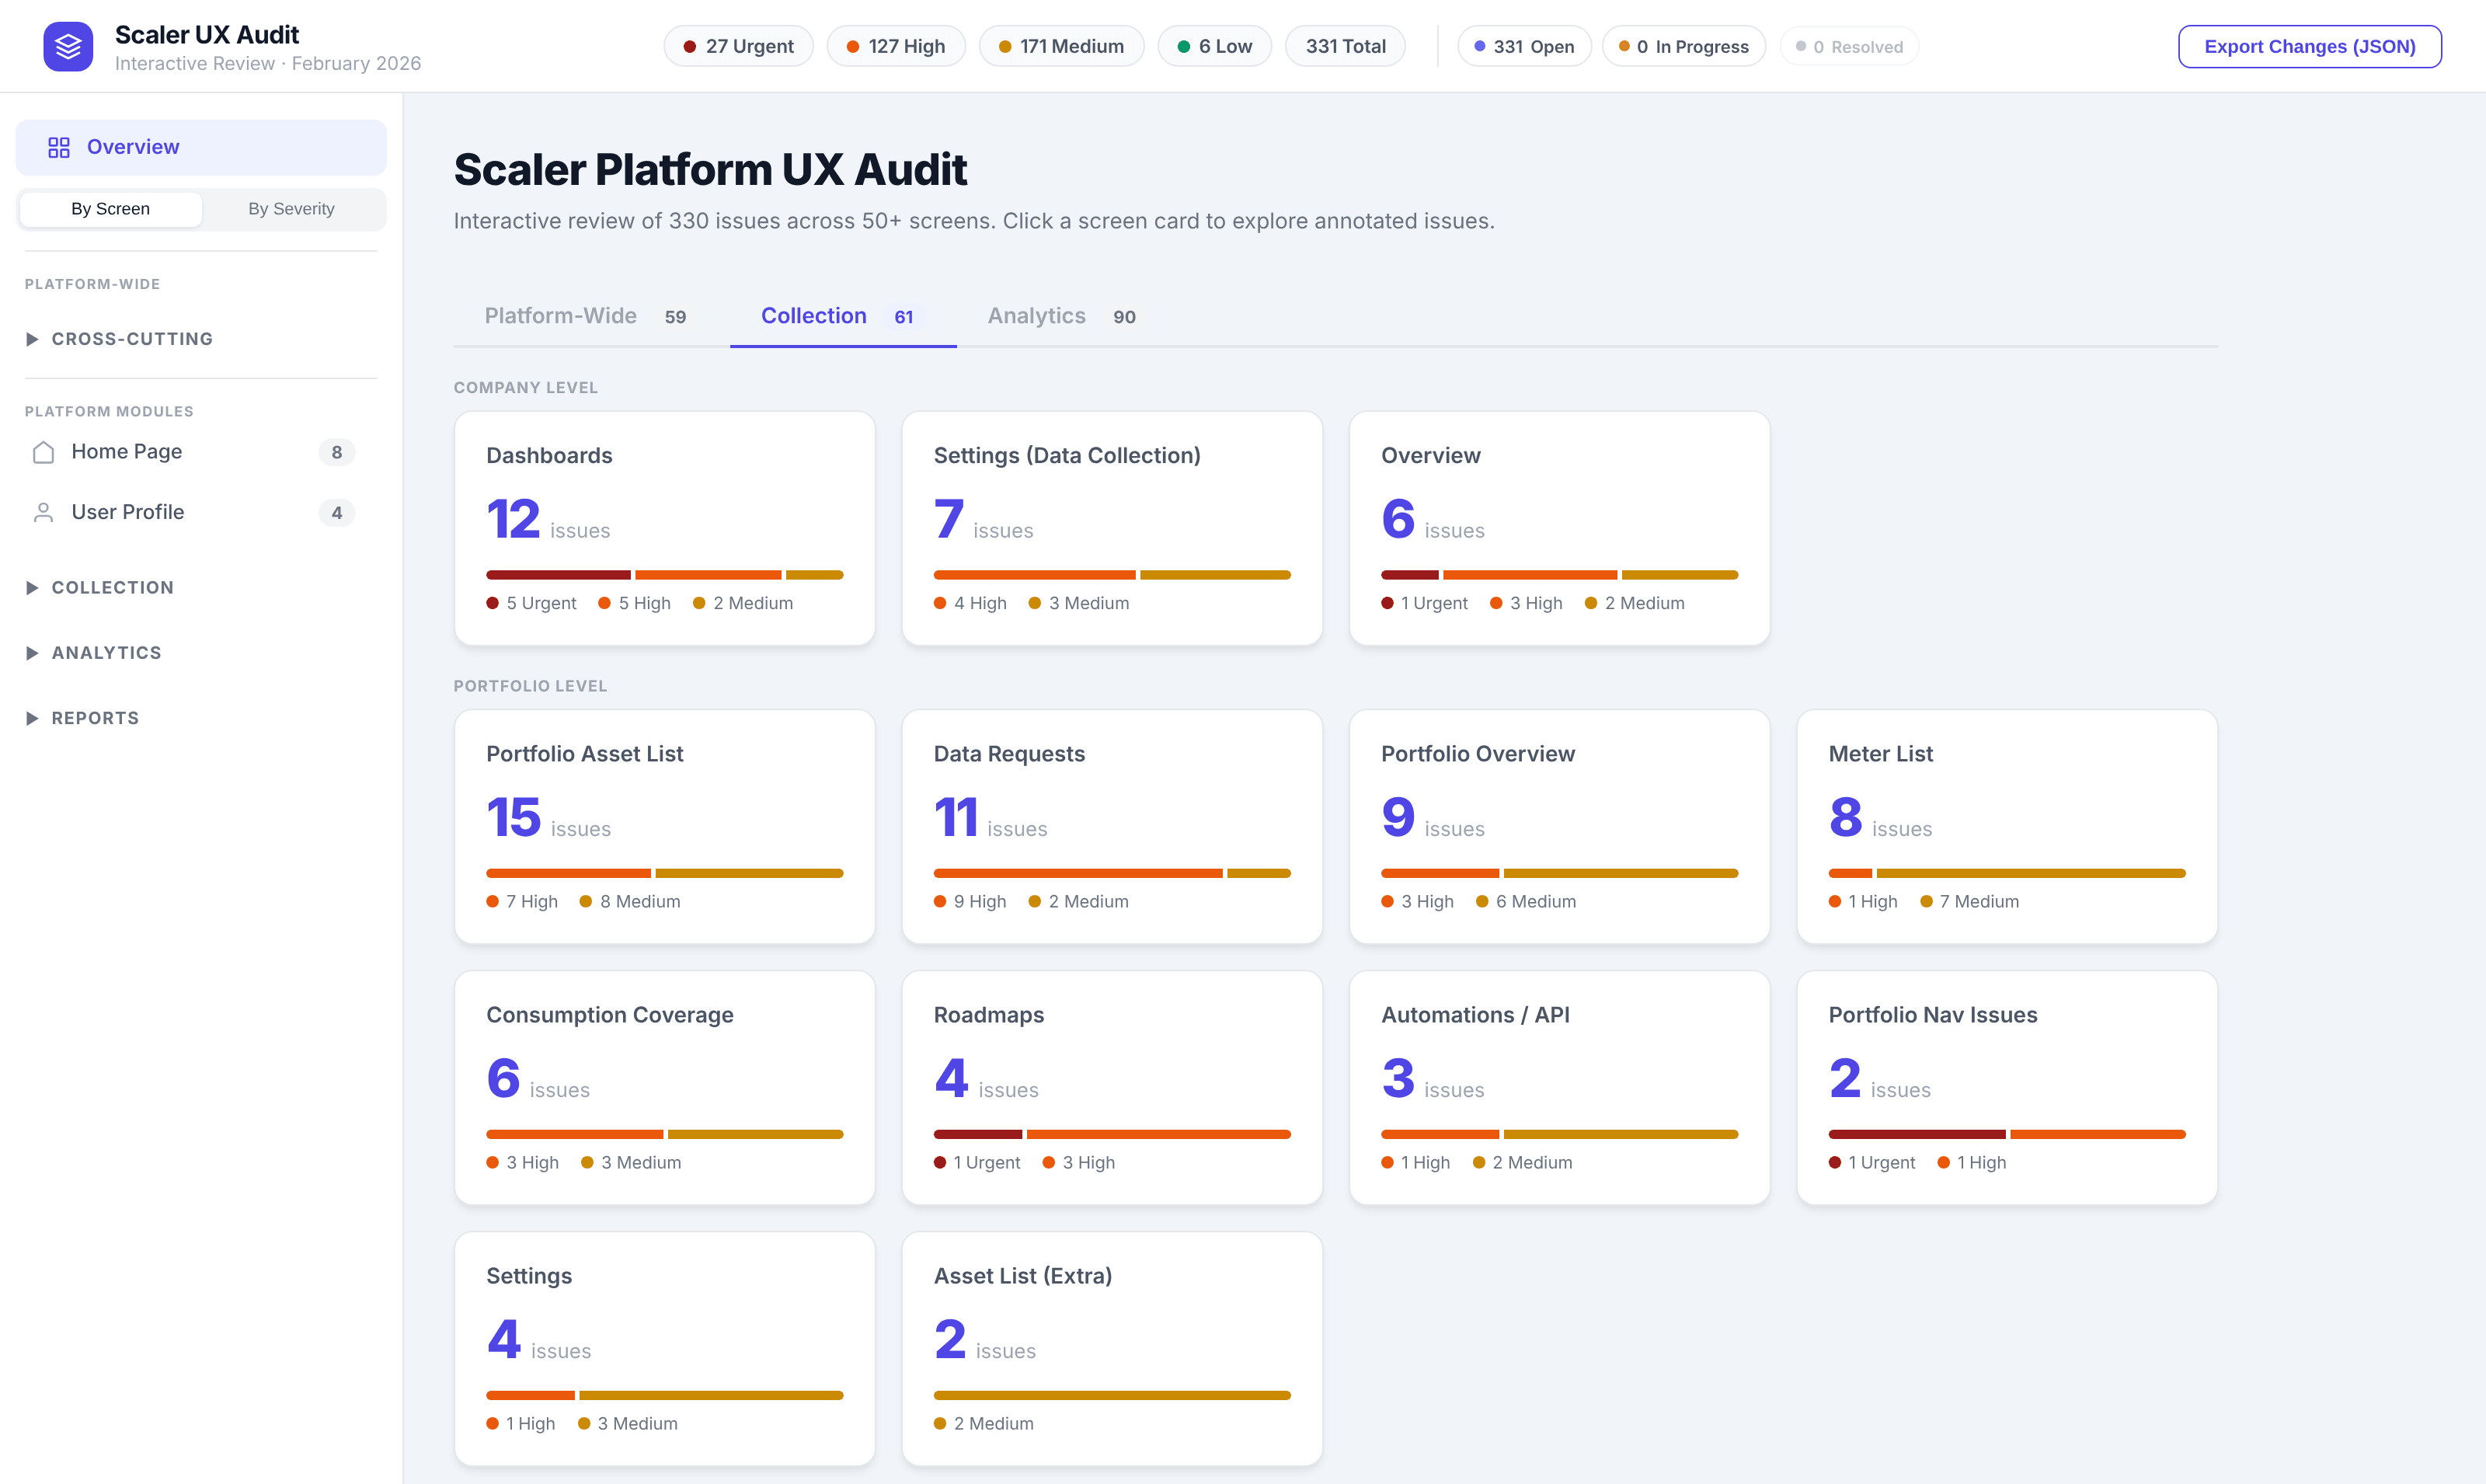Open the Automations / API card
This screenshot has width=2486, height=1484.
(1559, 1088)
